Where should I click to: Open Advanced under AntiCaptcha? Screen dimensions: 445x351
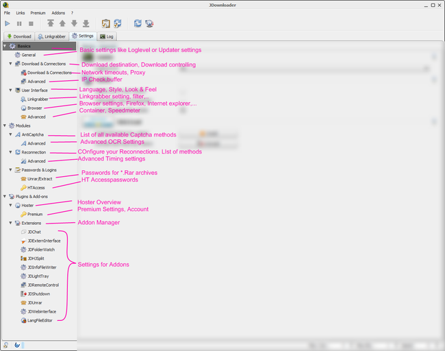[x=34, y=143]
